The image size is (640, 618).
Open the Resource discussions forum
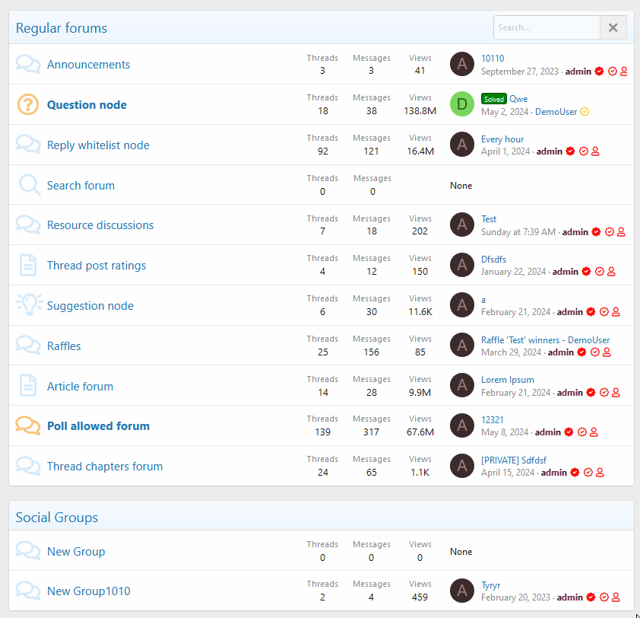coord(100,225)
